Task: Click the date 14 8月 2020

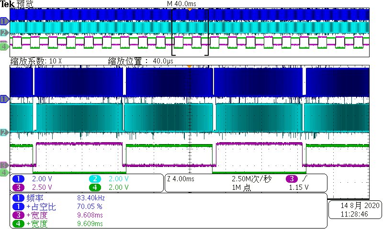Action: pyautogui.click(x=360, y=206)
